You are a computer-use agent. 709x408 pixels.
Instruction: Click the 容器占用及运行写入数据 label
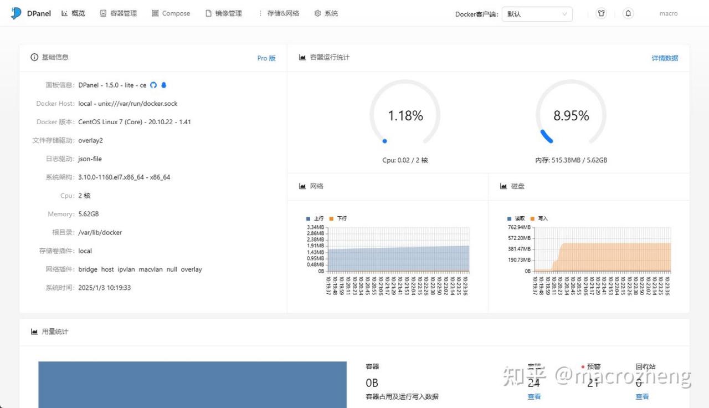(x=402, y=397)
